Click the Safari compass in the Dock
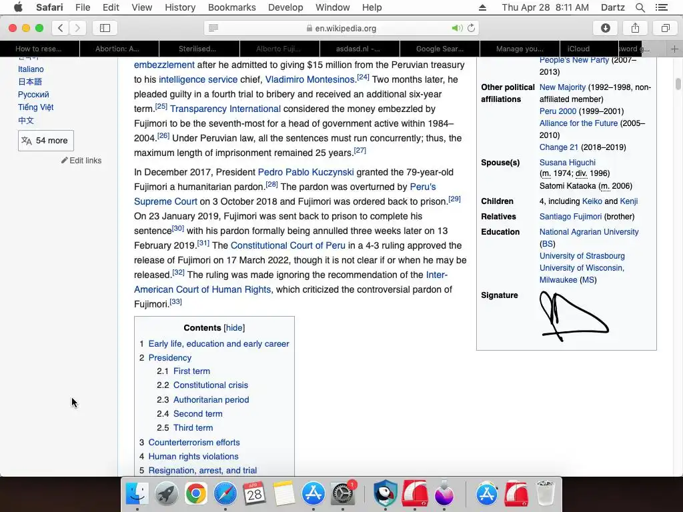The width and height of the screenshot is (683, 512). coord(225,494)
